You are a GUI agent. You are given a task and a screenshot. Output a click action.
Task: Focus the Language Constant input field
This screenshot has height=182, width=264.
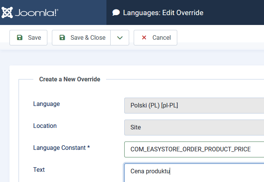(194, 149)
